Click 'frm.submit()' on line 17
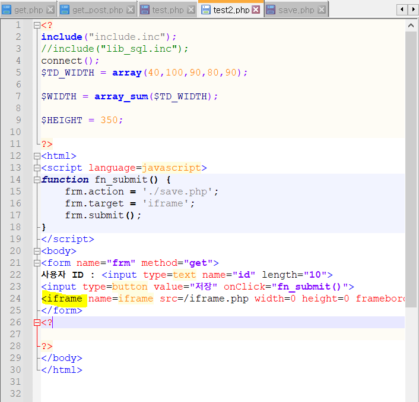 tap(100, 215)
